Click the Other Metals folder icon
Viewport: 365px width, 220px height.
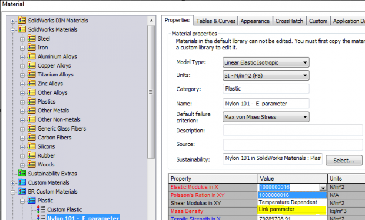[31, 110]
